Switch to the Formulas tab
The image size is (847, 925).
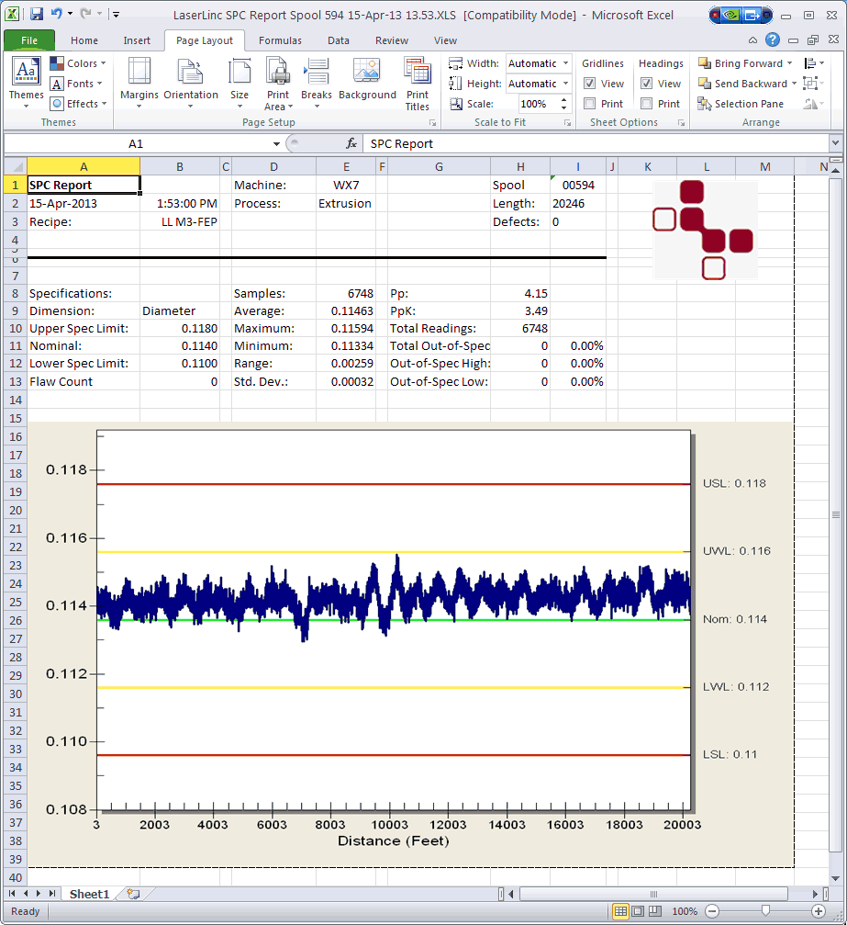(x=280, y=40)
